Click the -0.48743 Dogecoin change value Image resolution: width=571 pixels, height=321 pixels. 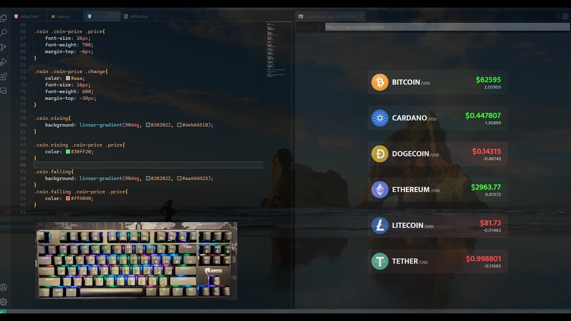coord(492,159)
